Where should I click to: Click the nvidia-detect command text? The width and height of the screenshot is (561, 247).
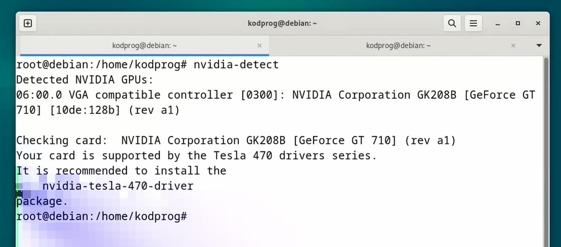pyautogui.click(x=236, y=64)
